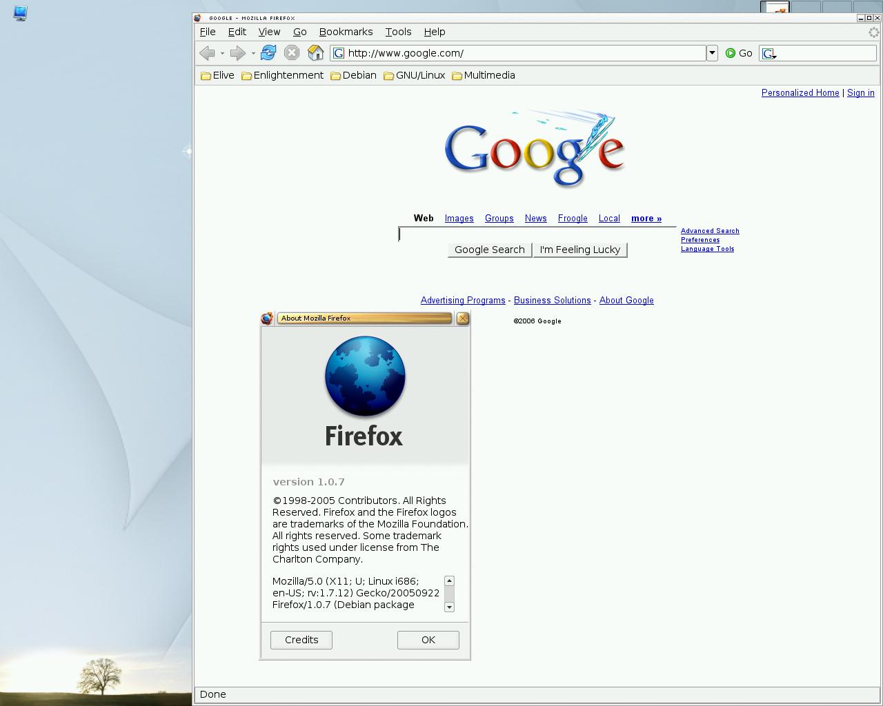The height and width of the screenshot is (706, 883).
Task: Click the Google logo image
Action: coord(535,148)
